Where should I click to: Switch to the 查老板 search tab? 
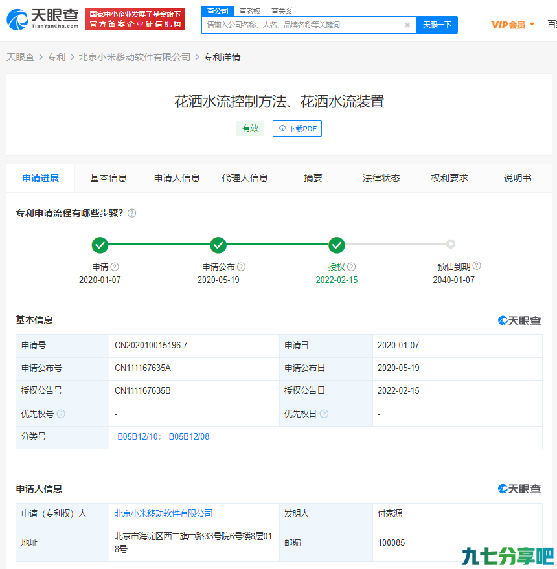click(x=250, y=11)
